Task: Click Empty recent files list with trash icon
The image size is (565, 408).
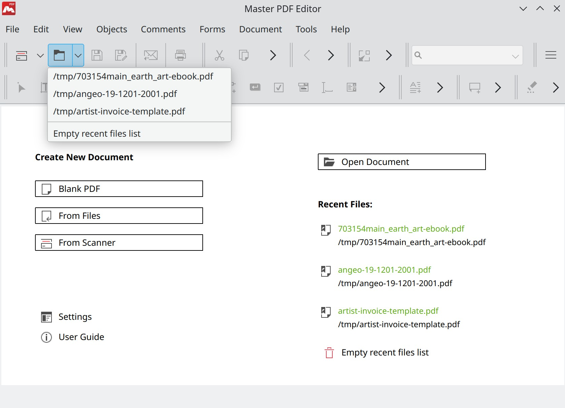Action: click(x=376, y=352)
